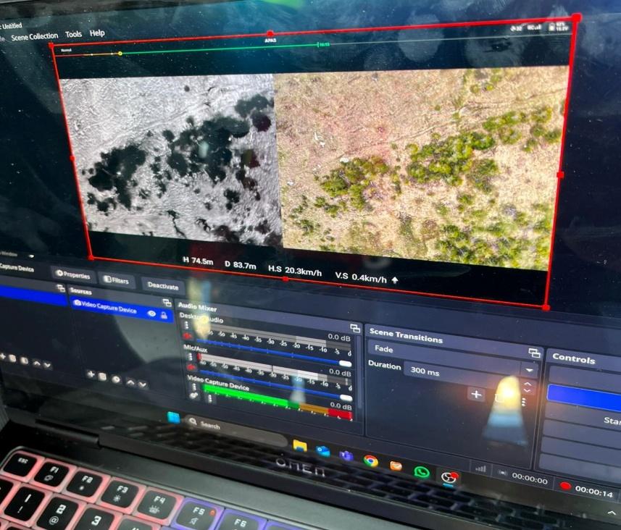
Task: Click the 'APAS' label in the preview
Action: [x=270, y=41]
